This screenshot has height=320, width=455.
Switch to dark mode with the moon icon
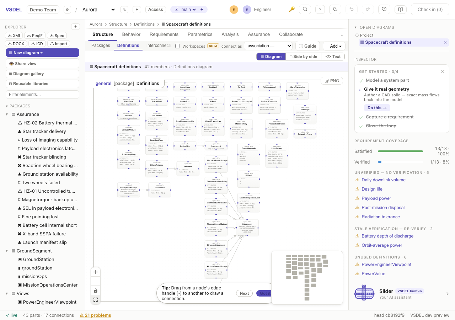(336, 10)
